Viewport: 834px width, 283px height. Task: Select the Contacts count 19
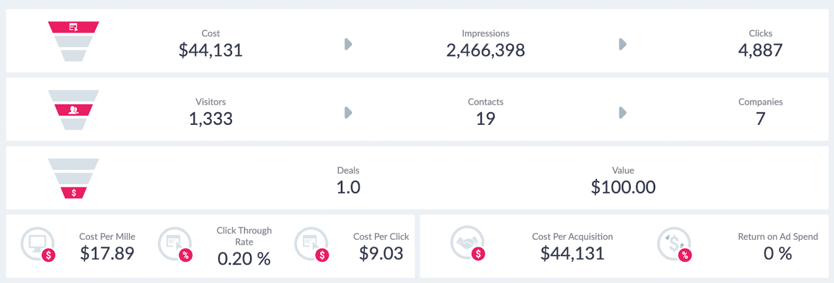click(x=485, y=119)
